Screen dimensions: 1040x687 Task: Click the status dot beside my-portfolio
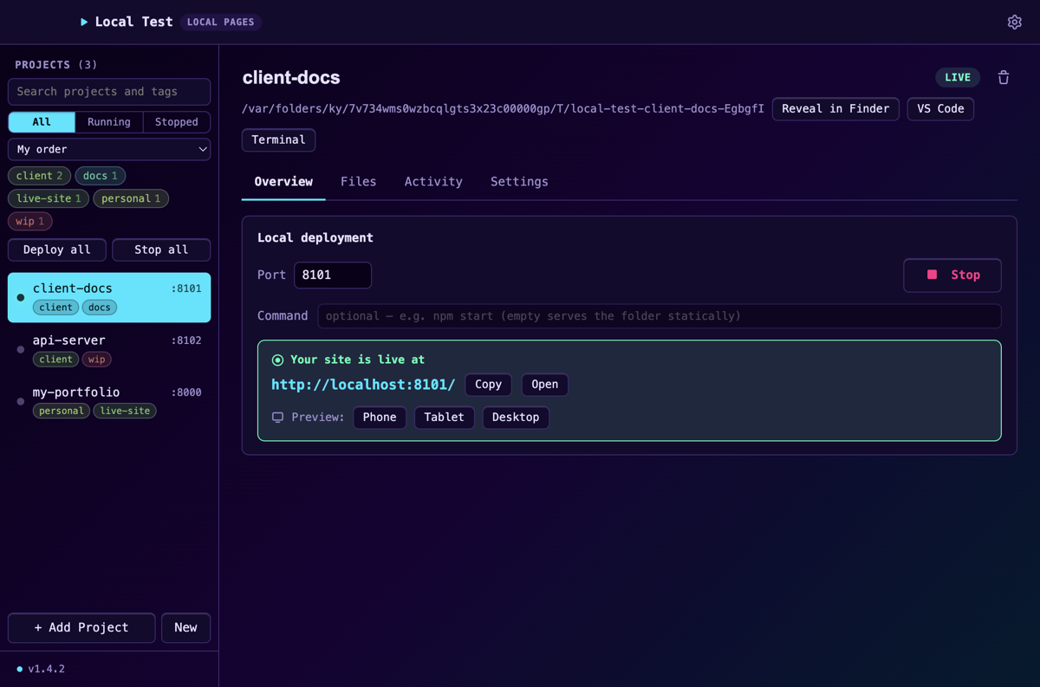tap(21, 402)
